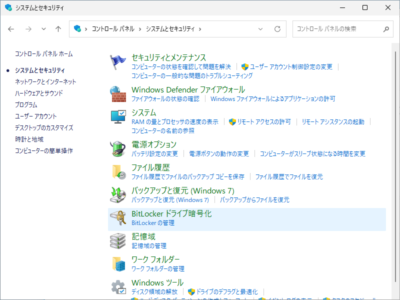Image resolution: width=400 pixels, height=300 pixels.
Task: Select デスクトップのカスタマイズ in sidebar
Action: click(44, 127)
